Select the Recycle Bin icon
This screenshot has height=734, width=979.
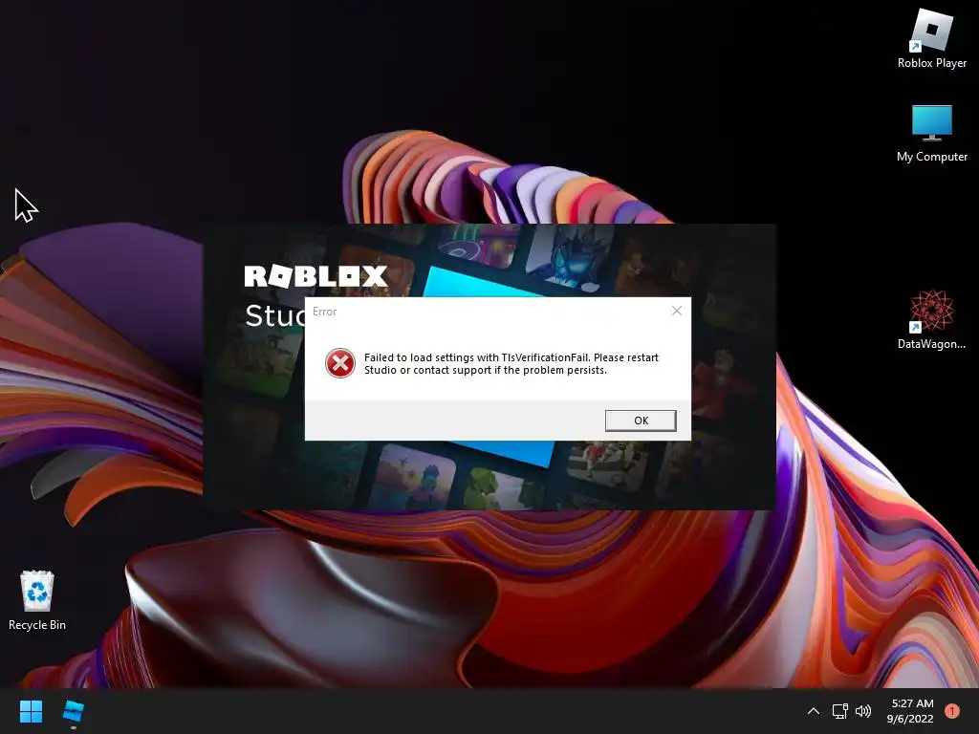[37, 600]
